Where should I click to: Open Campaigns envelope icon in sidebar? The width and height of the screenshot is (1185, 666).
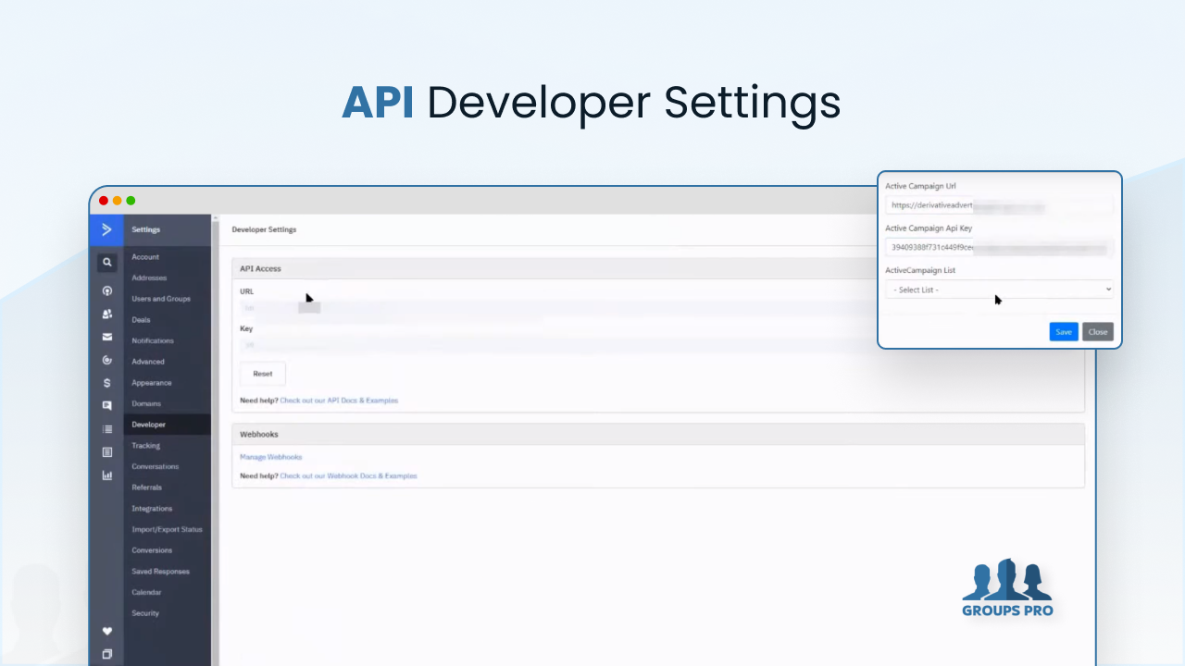(106, 337)
